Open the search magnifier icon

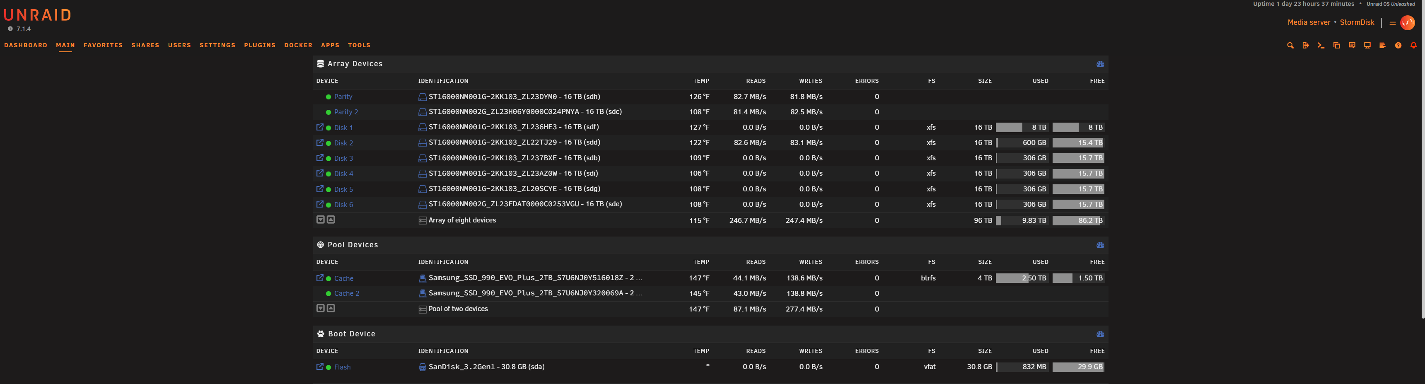(x=1290, y=46)
